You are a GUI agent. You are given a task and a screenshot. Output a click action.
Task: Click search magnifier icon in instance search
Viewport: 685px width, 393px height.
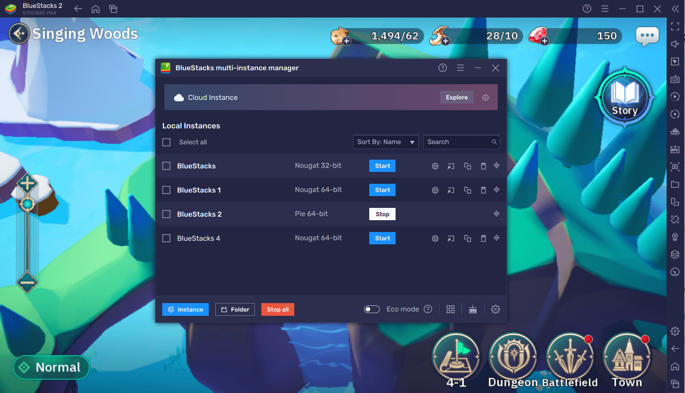(x=494, y=142)
